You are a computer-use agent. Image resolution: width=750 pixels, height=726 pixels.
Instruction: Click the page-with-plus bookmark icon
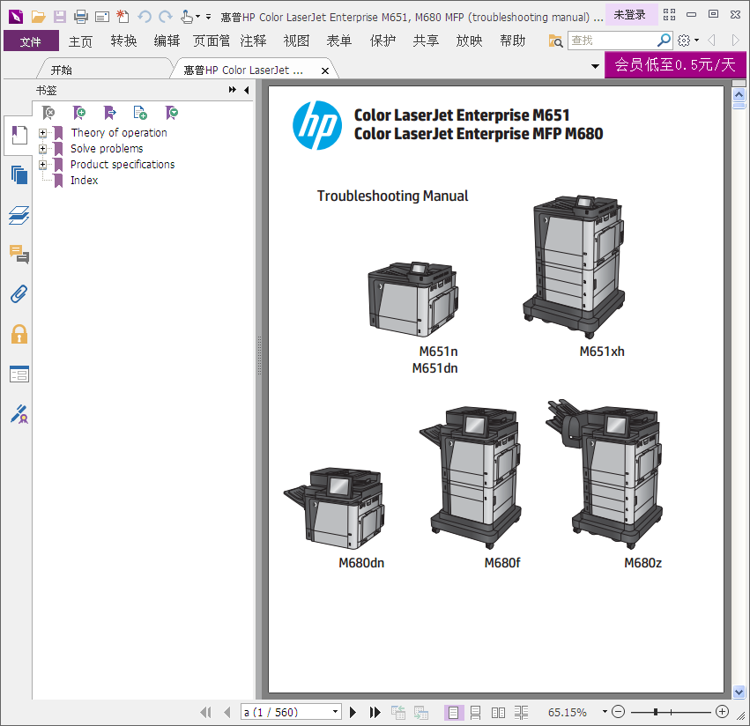(140, 113)
